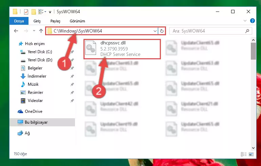Screen dimensions: 261x166
Task: Click the Back navigation arrow
Action: click(16, 31)
